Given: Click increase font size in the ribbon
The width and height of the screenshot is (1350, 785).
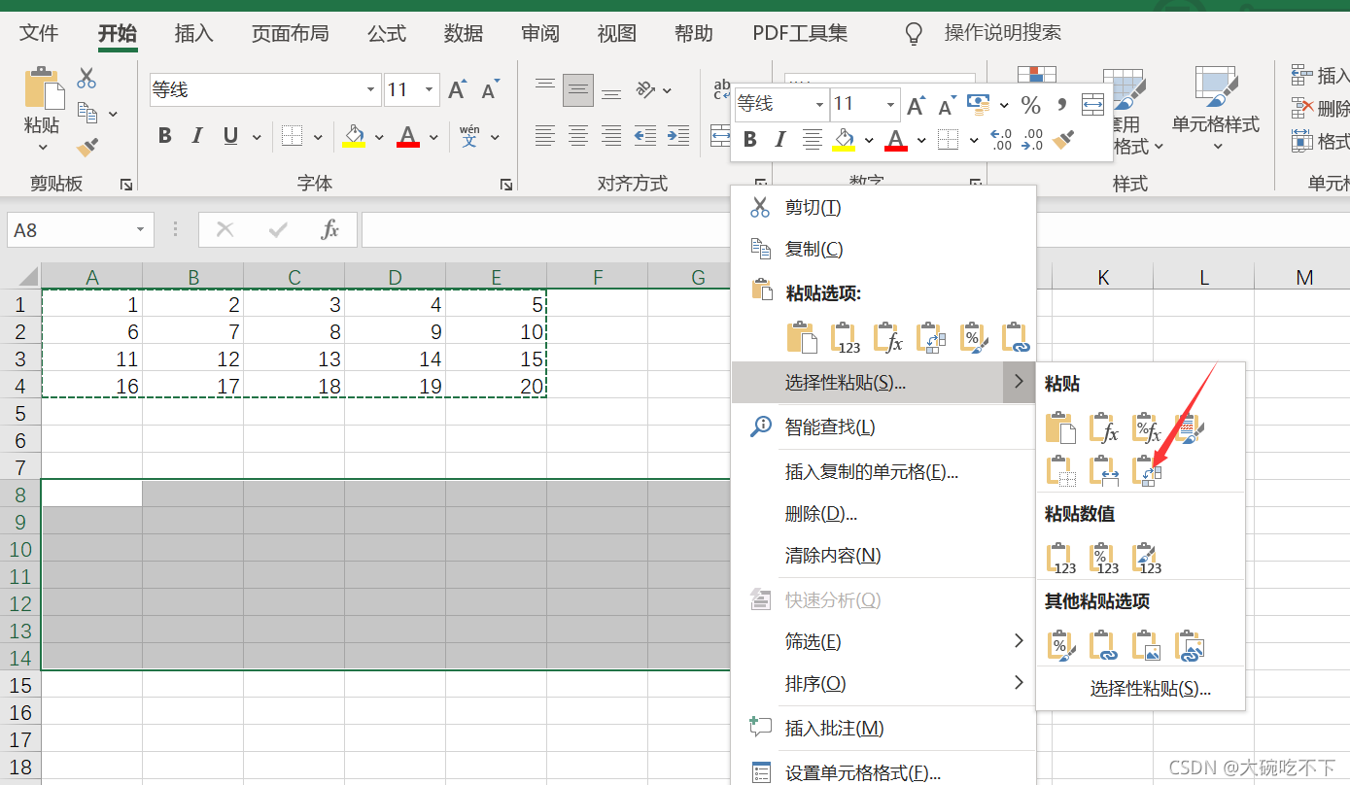Looking at the screenshot, I should [x=458, y=90].
